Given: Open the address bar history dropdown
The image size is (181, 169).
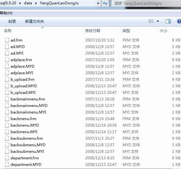Looking at the screenshot, I should point(98,3).
